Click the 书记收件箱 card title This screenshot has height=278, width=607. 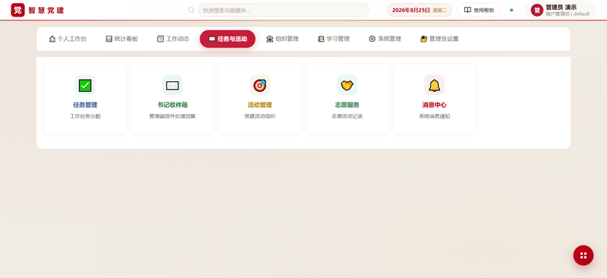(x=172, y=105)
